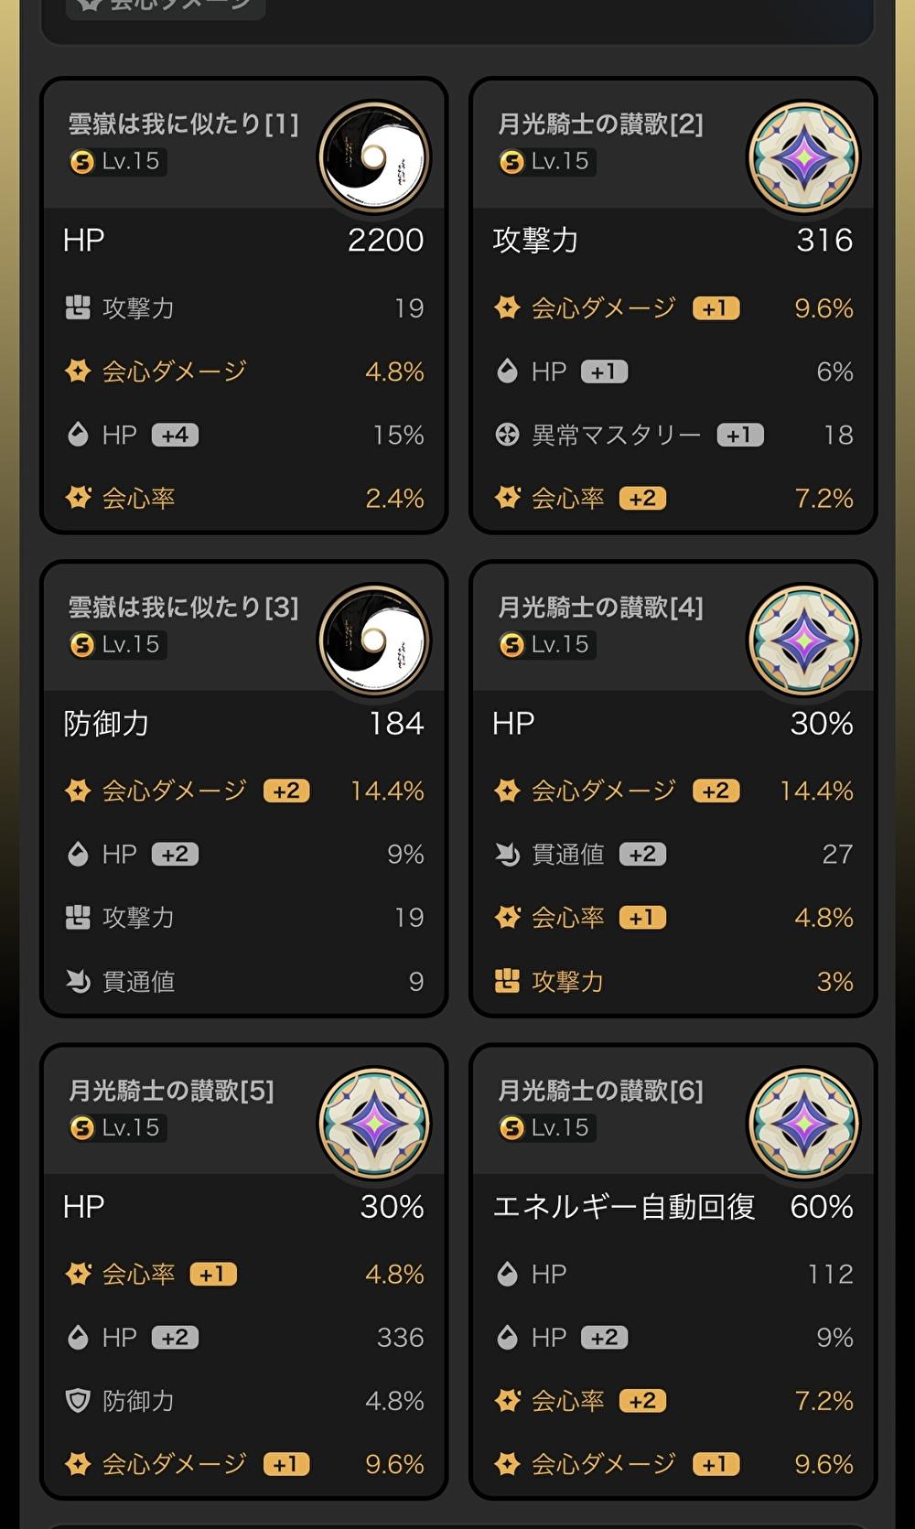915x1529 pixels.
Task: Click the 異常マスタリー icon in disc 2
Action: click(507, 435)
